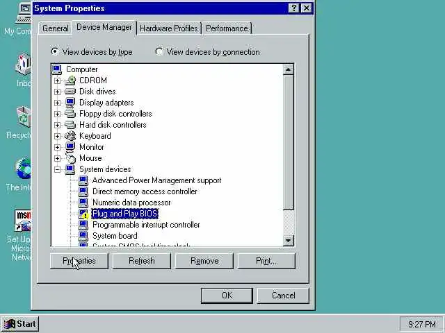This screenshot has height=333, width=445.
Task: Select Numeric data processor text
Action: 131,203
